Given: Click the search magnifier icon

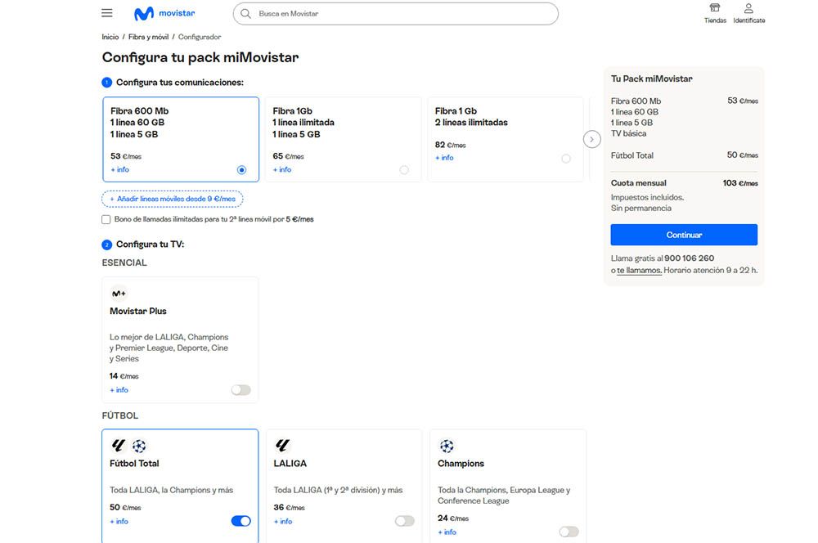Looking at the screenshot, I should pos(245,14).
